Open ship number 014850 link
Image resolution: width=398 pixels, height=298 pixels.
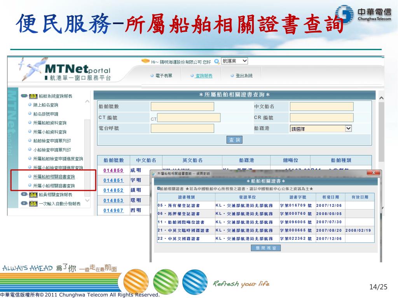coord(113,170)
